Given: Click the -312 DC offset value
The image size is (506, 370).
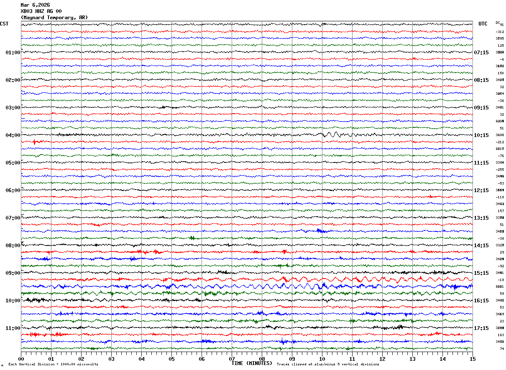Looking at the screenshot, I should pyautogui.click(x=500, y=32).
